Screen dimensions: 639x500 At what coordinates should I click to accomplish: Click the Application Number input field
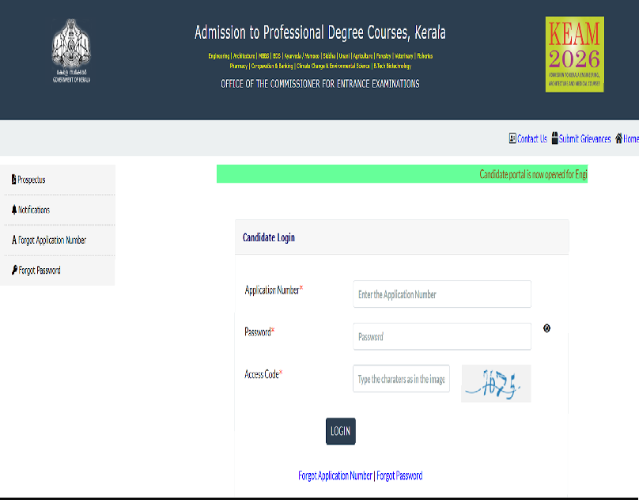tap(441, 294)
